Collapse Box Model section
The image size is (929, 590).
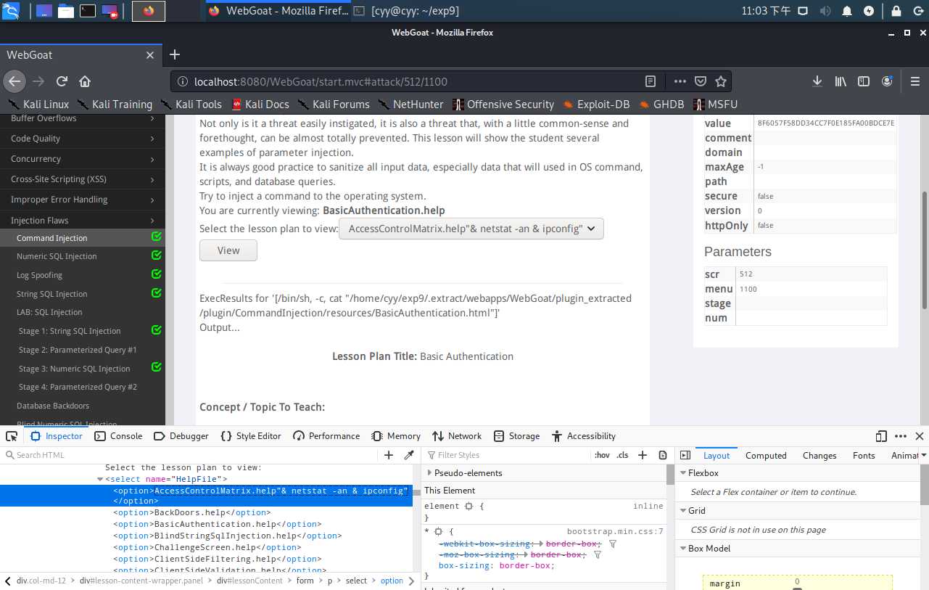682,549
